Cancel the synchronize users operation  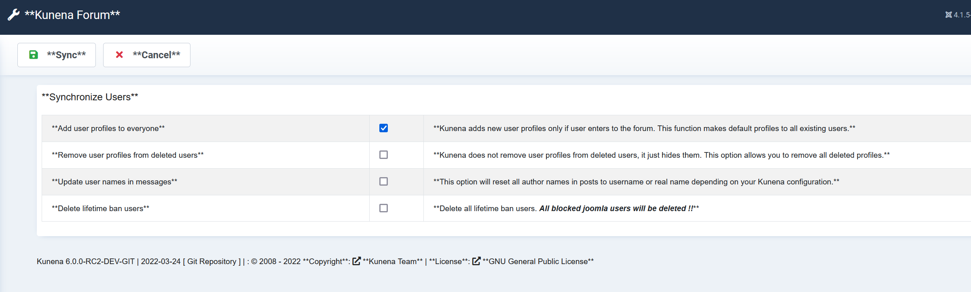point(147,55)
